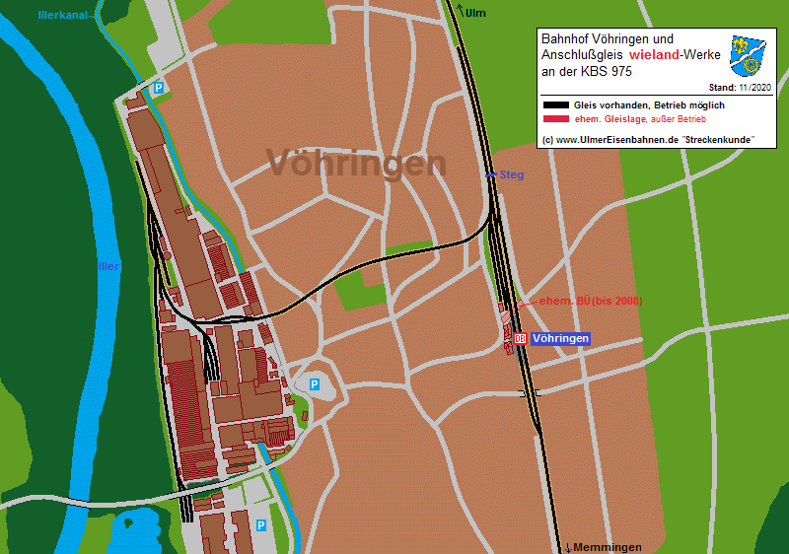Click the red DB railway logo
The width and height of the screenshot is (789, 554).
520,339
